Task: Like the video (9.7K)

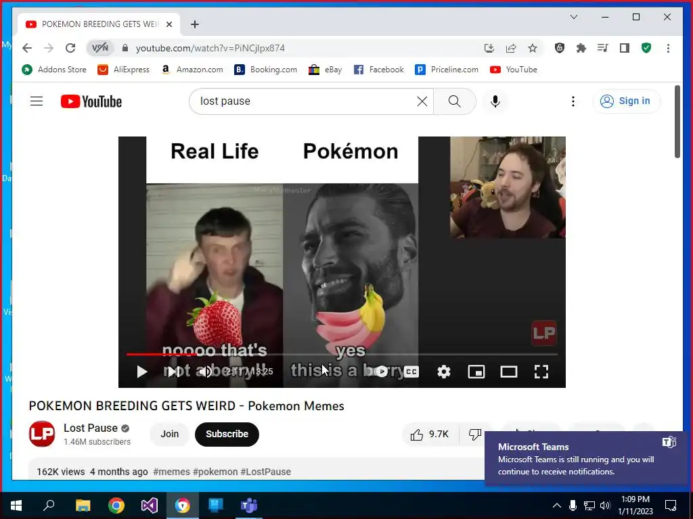Action: (x=430, y=435)
